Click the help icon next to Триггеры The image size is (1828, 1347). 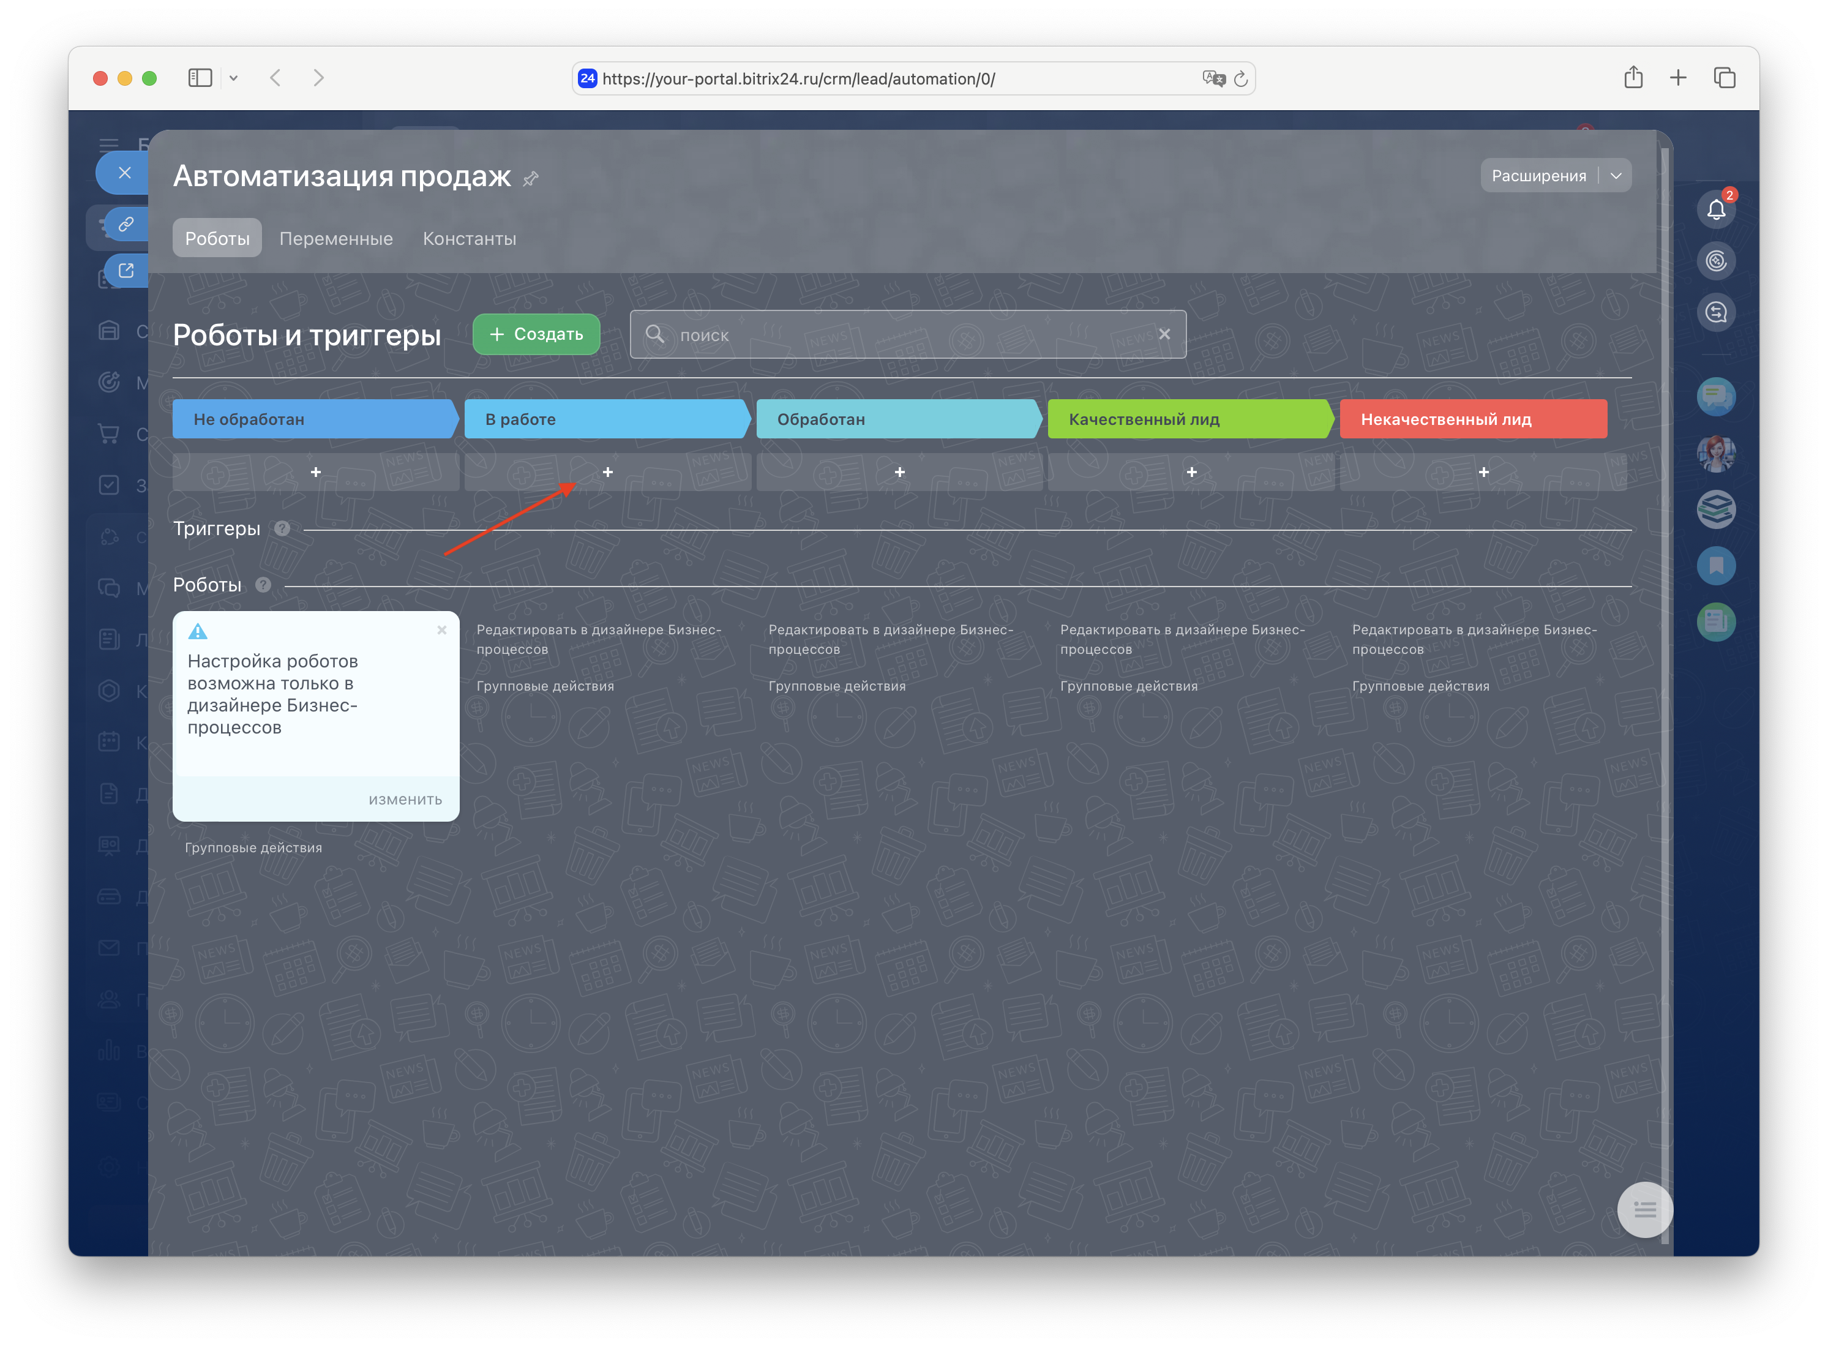(x=282, y=528)
